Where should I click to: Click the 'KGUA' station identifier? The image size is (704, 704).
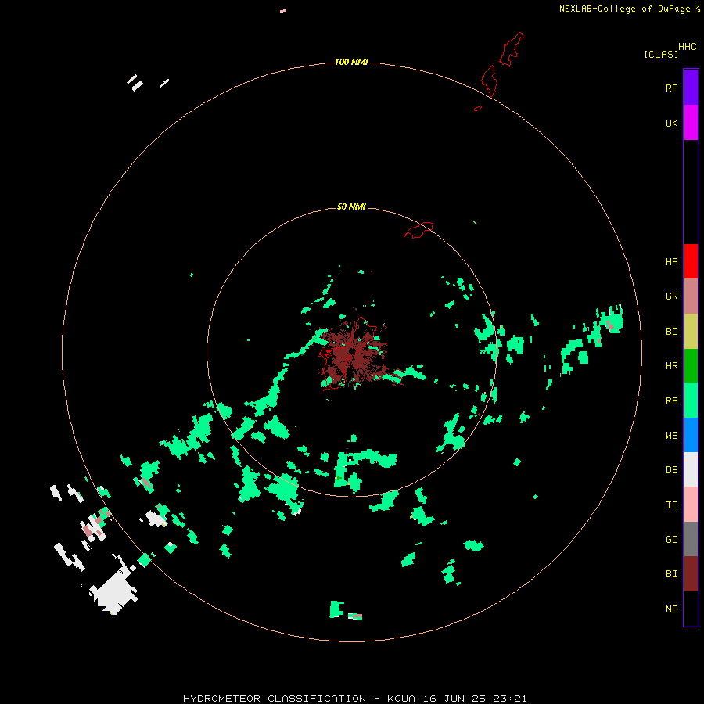[x=401, y=699]
